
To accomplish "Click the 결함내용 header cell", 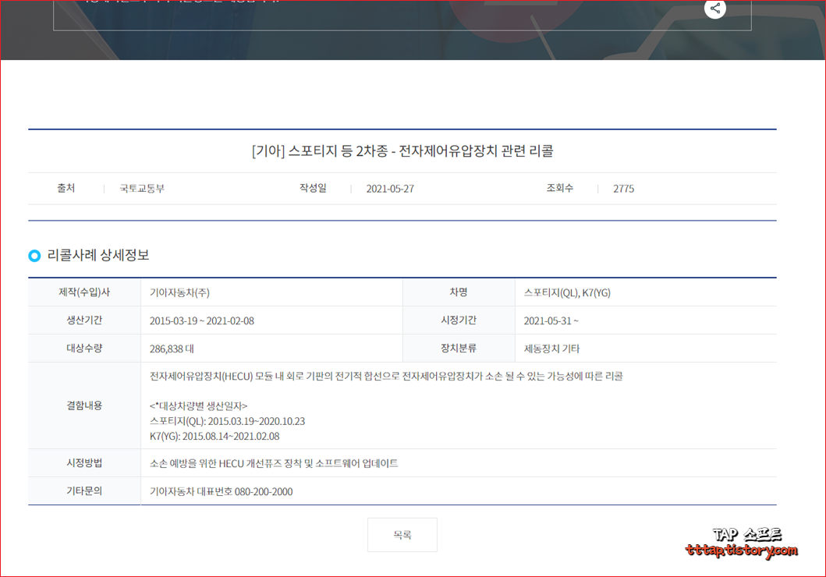I will [84, 405].
